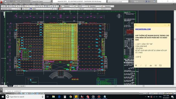The width and height of the screenshot is (176, 99).
Task: Click the Windows 'Type here to search' box
Action: [x=25, y=97]
